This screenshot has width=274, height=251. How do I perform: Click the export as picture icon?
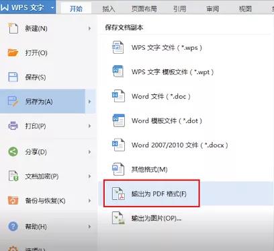click(118, 217)
